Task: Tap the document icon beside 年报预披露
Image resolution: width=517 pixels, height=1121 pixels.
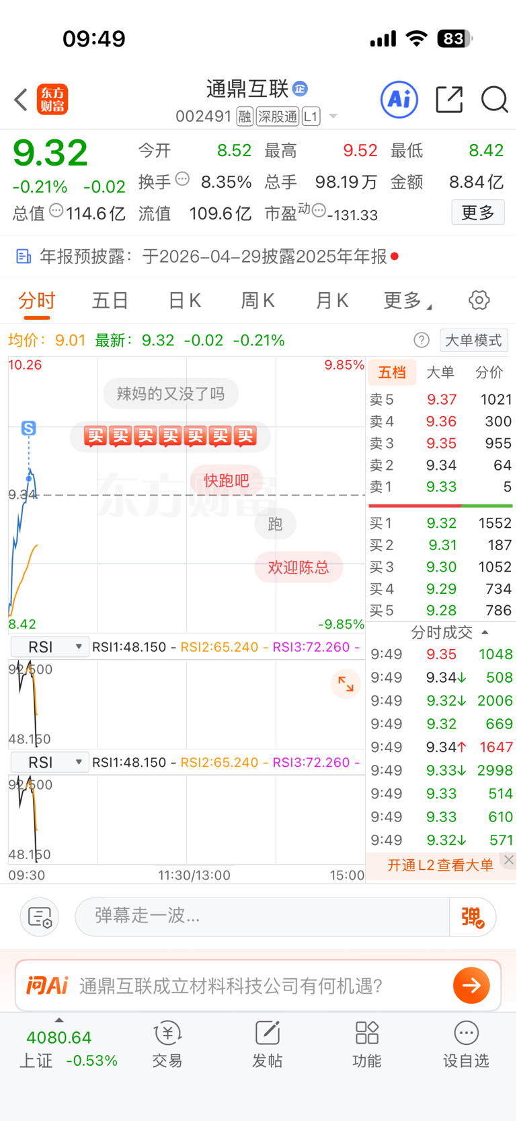Action: pyautogui.click(x=24, y=257)
